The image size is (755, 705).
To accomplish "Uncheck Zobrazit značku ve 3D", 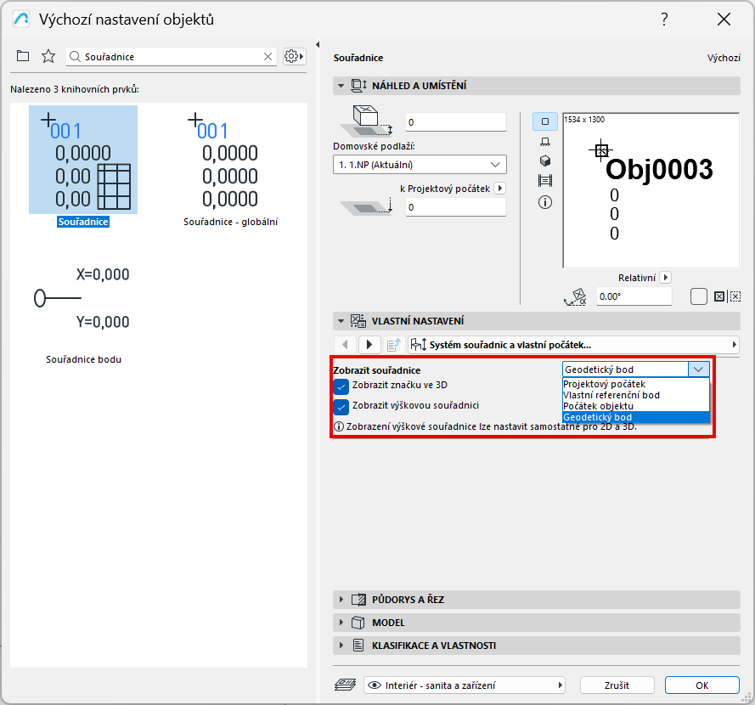I will tap(341, 386).
